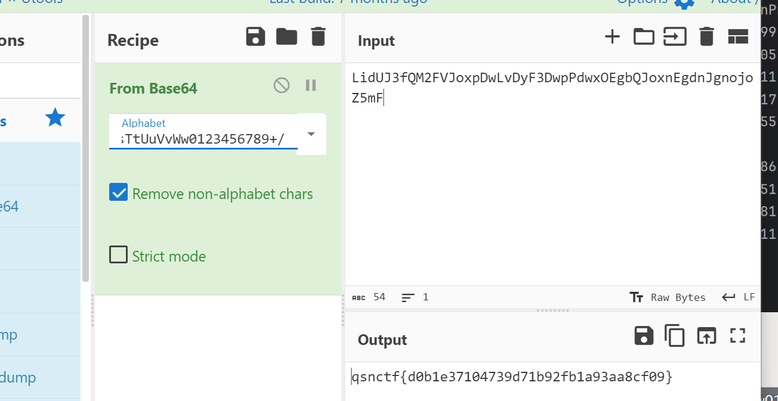The height and width of the screenshot is (401, 778).
Task: Save the current recipe
Action: click(x=255, y=36)
